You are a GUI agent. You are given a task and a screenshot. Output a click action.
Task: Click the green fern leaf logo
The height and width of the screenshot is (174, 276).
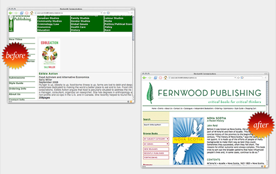pyautogui.click(x=150, y=93)
